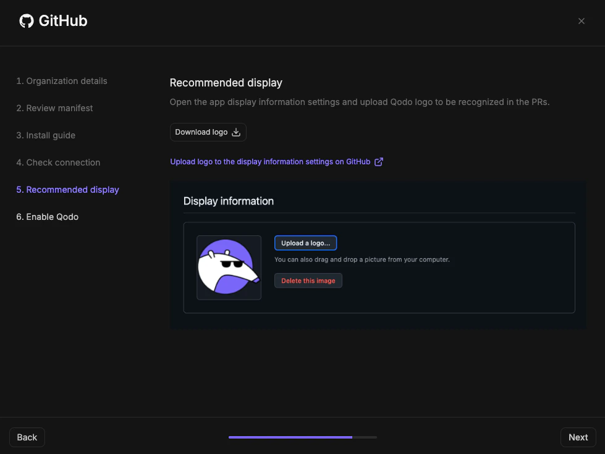605x454 pixels.
Task: Select step 1, Organization details
Action: [x=62, y=81]
